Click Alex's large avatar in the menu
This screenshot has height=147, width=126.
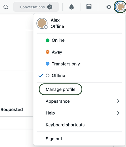[42, 23]
